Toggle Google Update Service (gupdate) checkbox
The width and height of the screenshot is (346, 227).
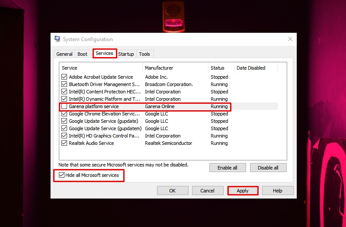[x=64, y=121]
